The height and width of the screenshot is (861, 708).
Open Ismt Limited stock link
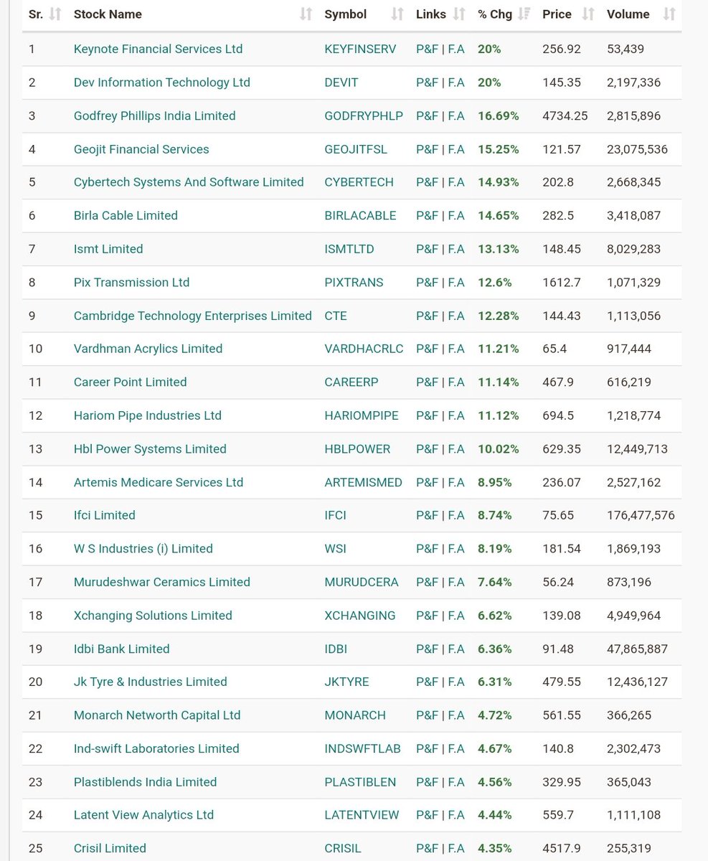(x=108, y=249)
